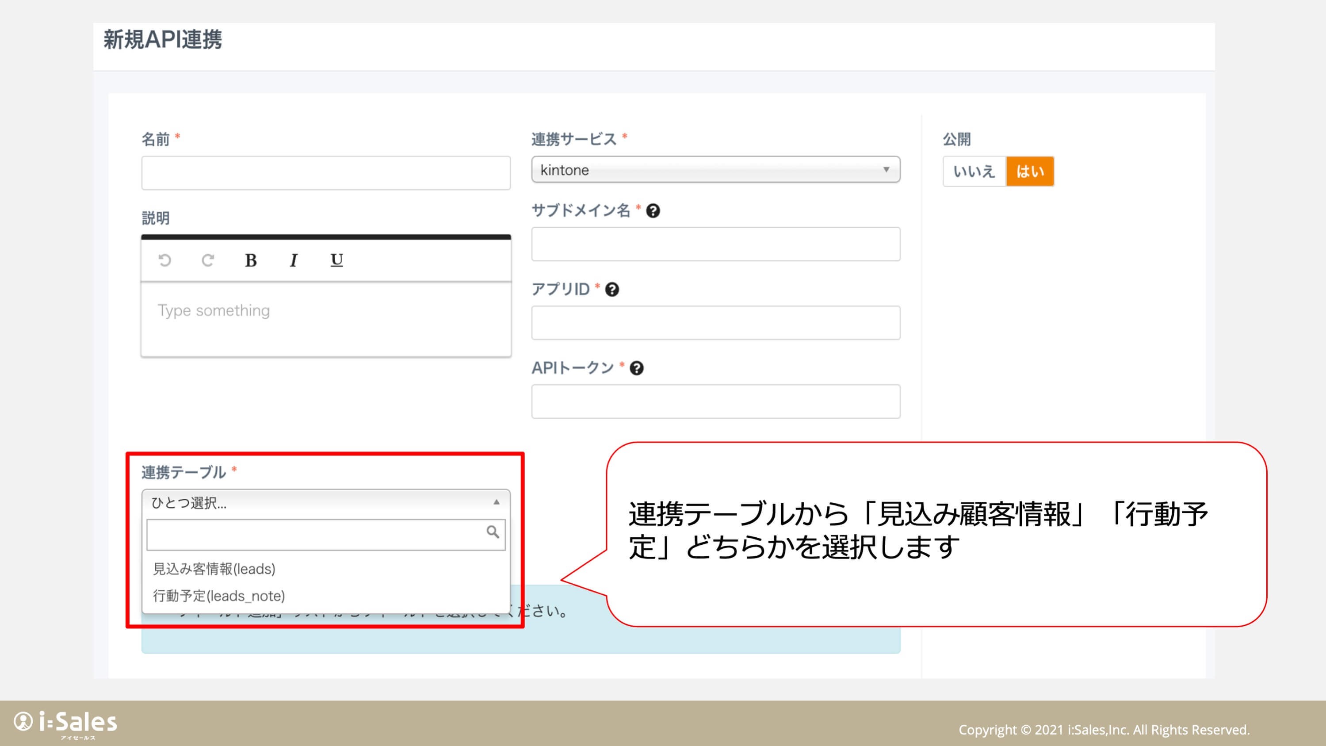The width and height of the screenshot is (1326, 746).
Task: Click the redo icon in description editor
Action: click(x=207, y=260)
